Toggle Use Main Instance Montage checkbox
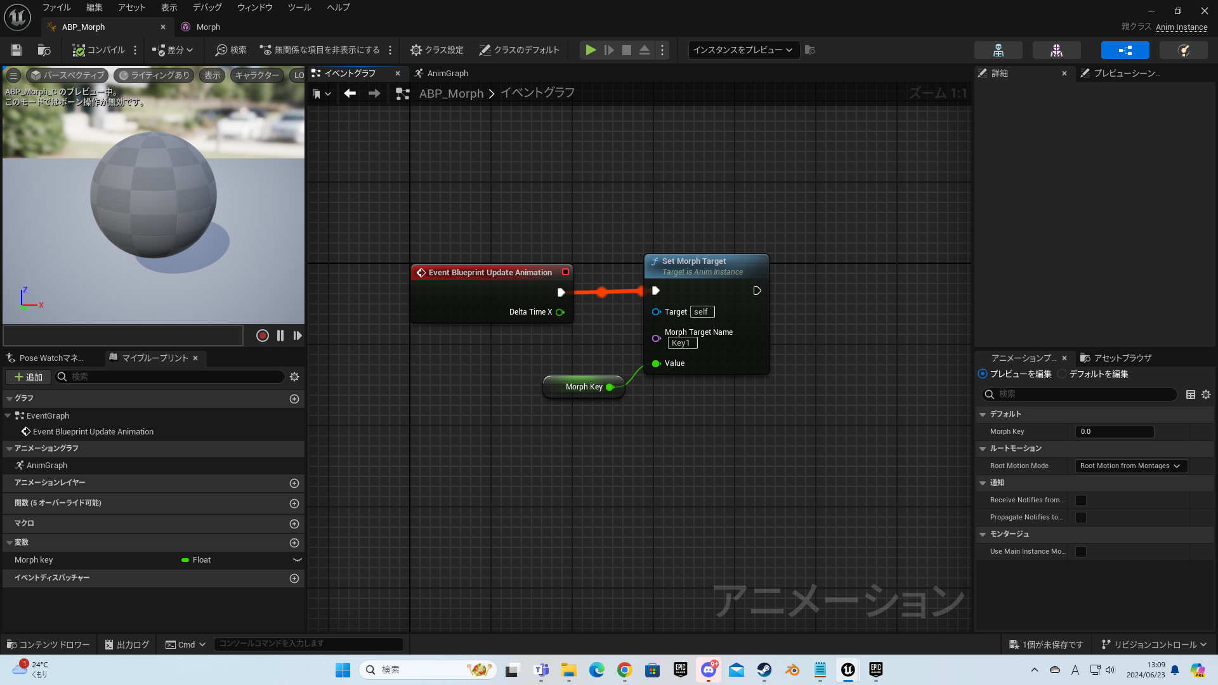 pyautogui.click(x=1081, y=552)
